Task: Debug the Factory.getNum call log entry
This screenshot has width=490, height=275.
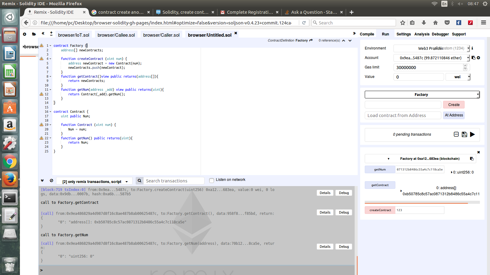Action: point(344,247)
